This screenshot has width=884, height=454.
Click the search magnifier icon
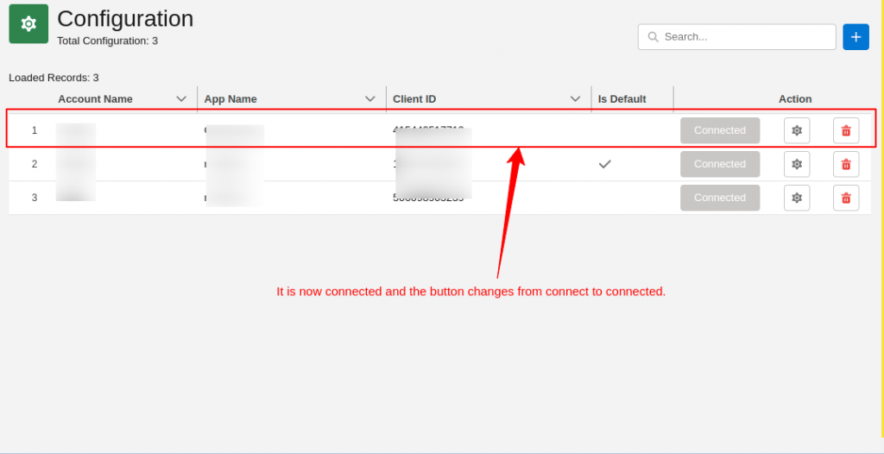(x=654, y=37)
